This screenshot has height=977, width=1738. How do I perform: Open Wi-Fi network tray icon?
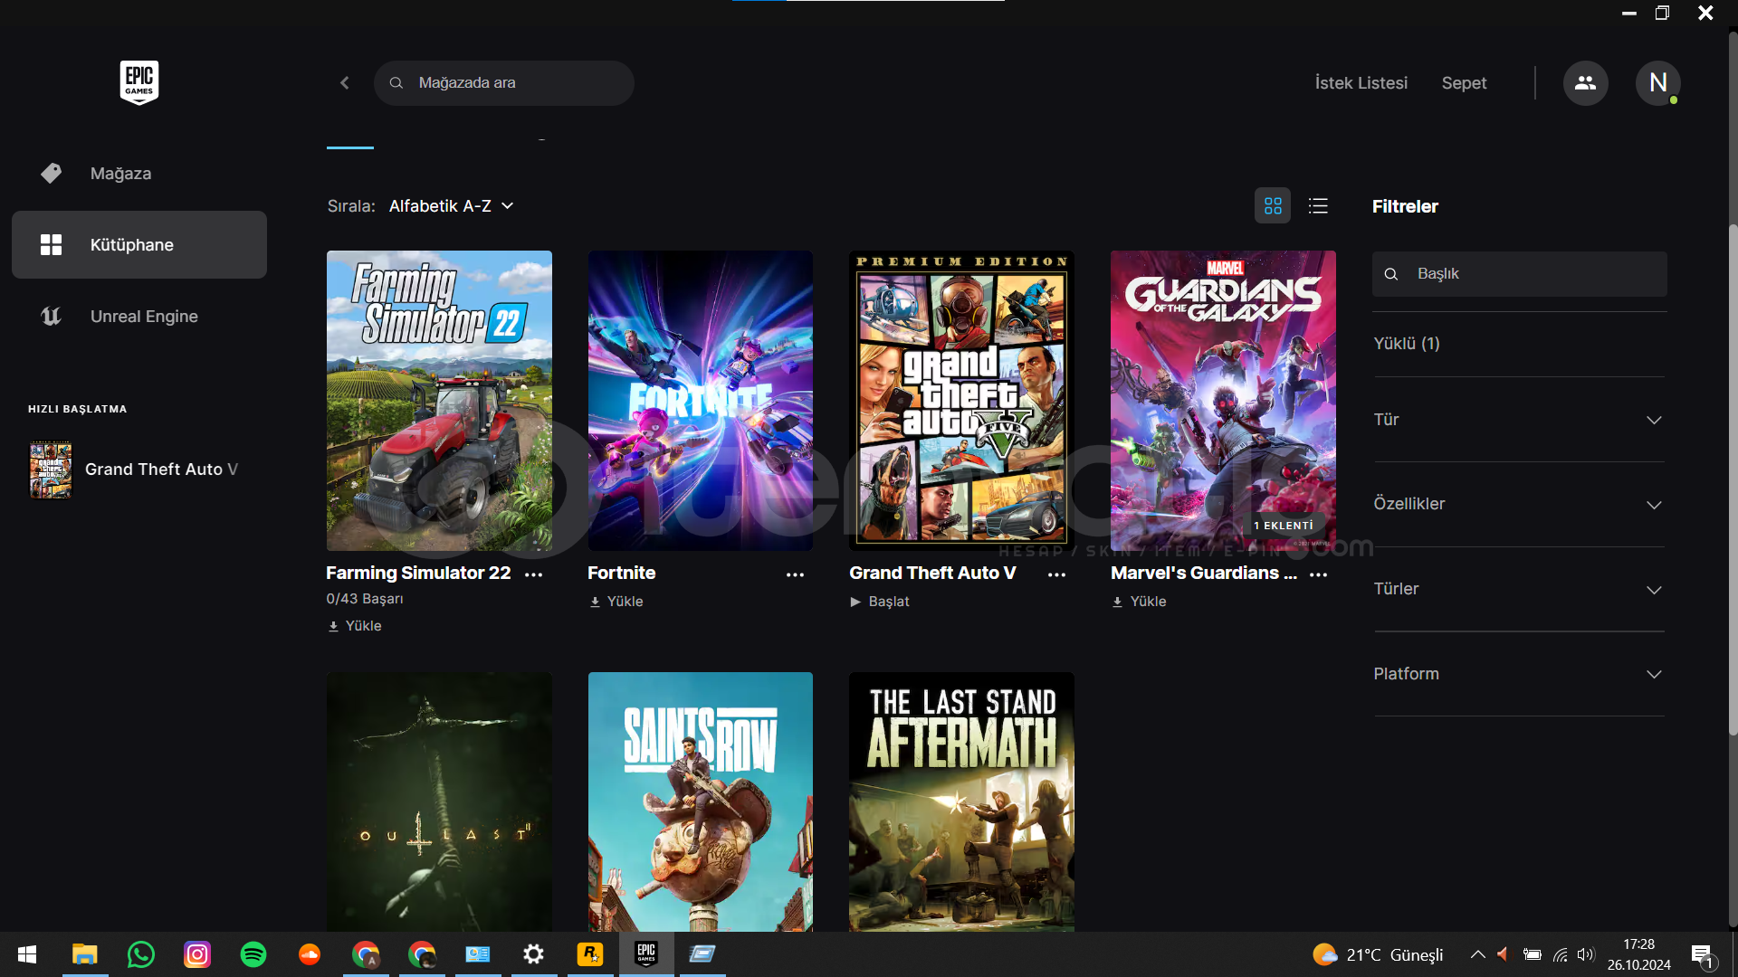point(1560,954)
